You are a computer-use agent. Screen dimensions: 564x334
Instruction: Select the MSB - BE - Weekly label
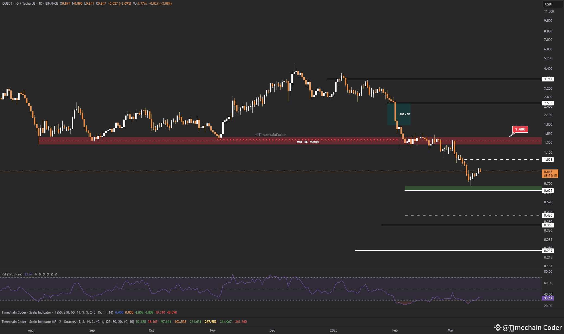(308, 142)
